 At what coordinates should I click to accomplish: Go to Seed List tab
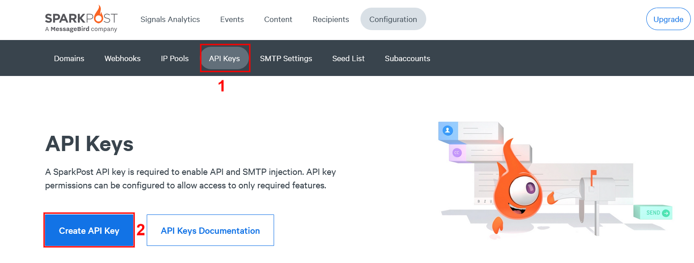click(x=348, y=58)
